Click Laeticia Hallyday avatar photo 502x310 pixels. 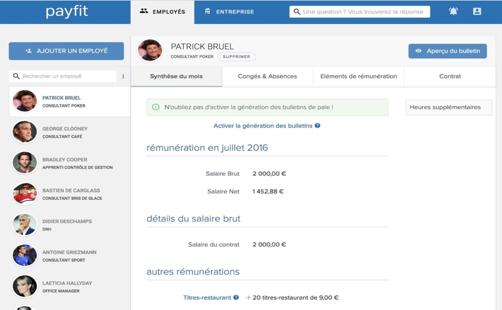coord(25,286)
